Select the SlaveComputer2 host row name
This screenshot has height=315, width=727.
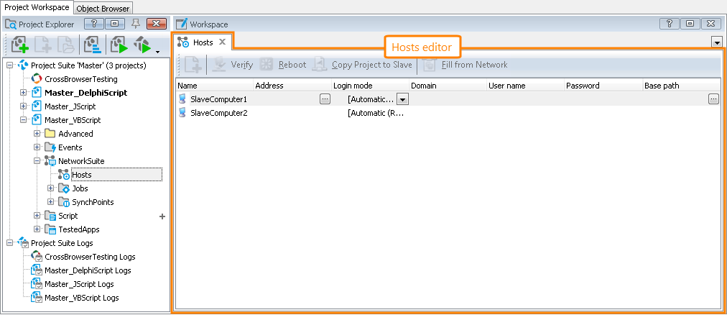coord(219,113)
